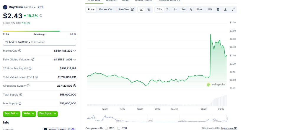Expand chart to fullscreen
Image resolution: width=300 pixels, height=130 pixels.
pos(233,9)
